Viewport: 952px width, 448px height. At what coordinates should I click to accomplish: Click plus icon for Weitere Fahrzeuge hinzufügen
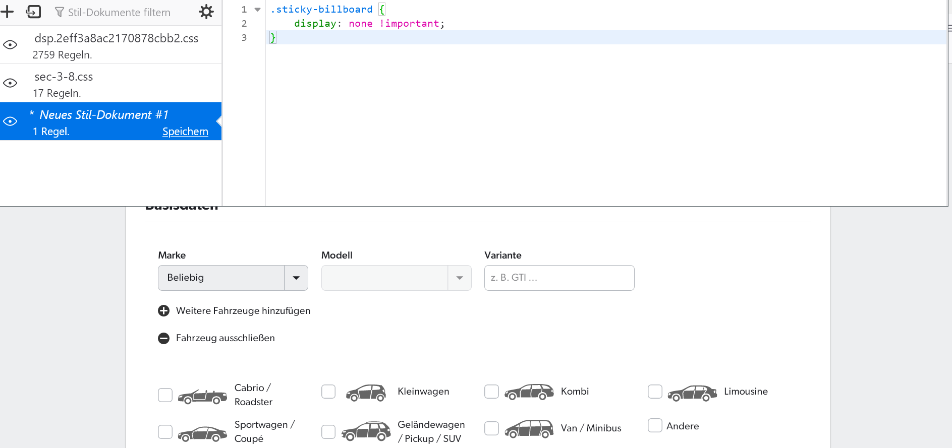(x=164, y=311)
